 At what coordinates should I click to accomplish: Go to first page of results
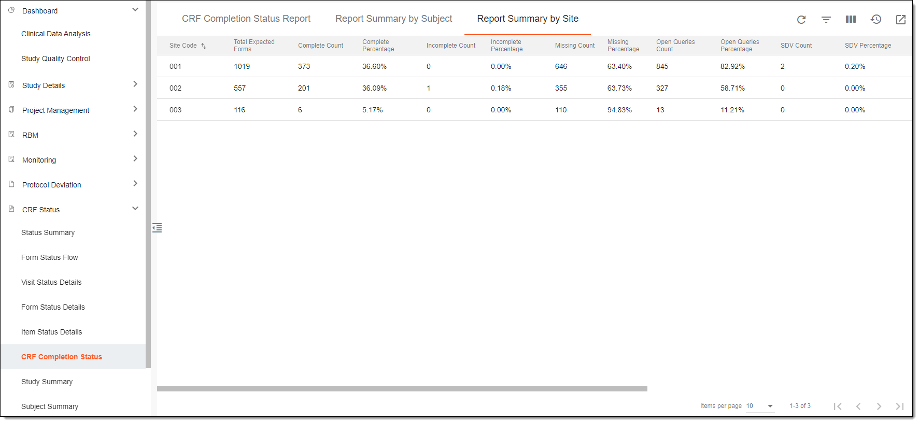[838, 406]
